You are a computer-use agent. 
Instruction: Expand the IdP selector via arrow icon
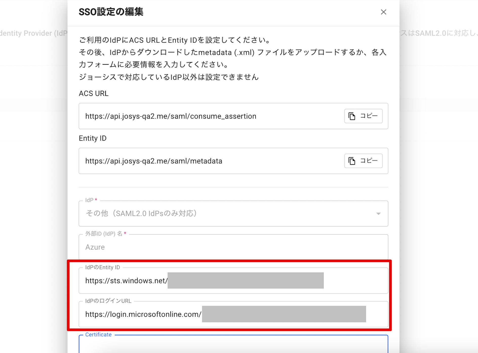click(378, 214)
